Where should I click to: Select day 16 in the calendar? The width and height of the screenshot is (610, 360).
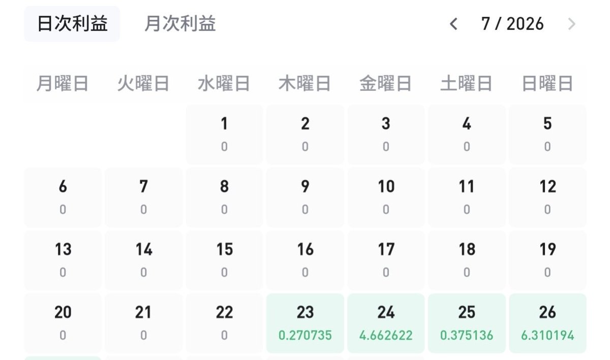[x=305, y=260]
